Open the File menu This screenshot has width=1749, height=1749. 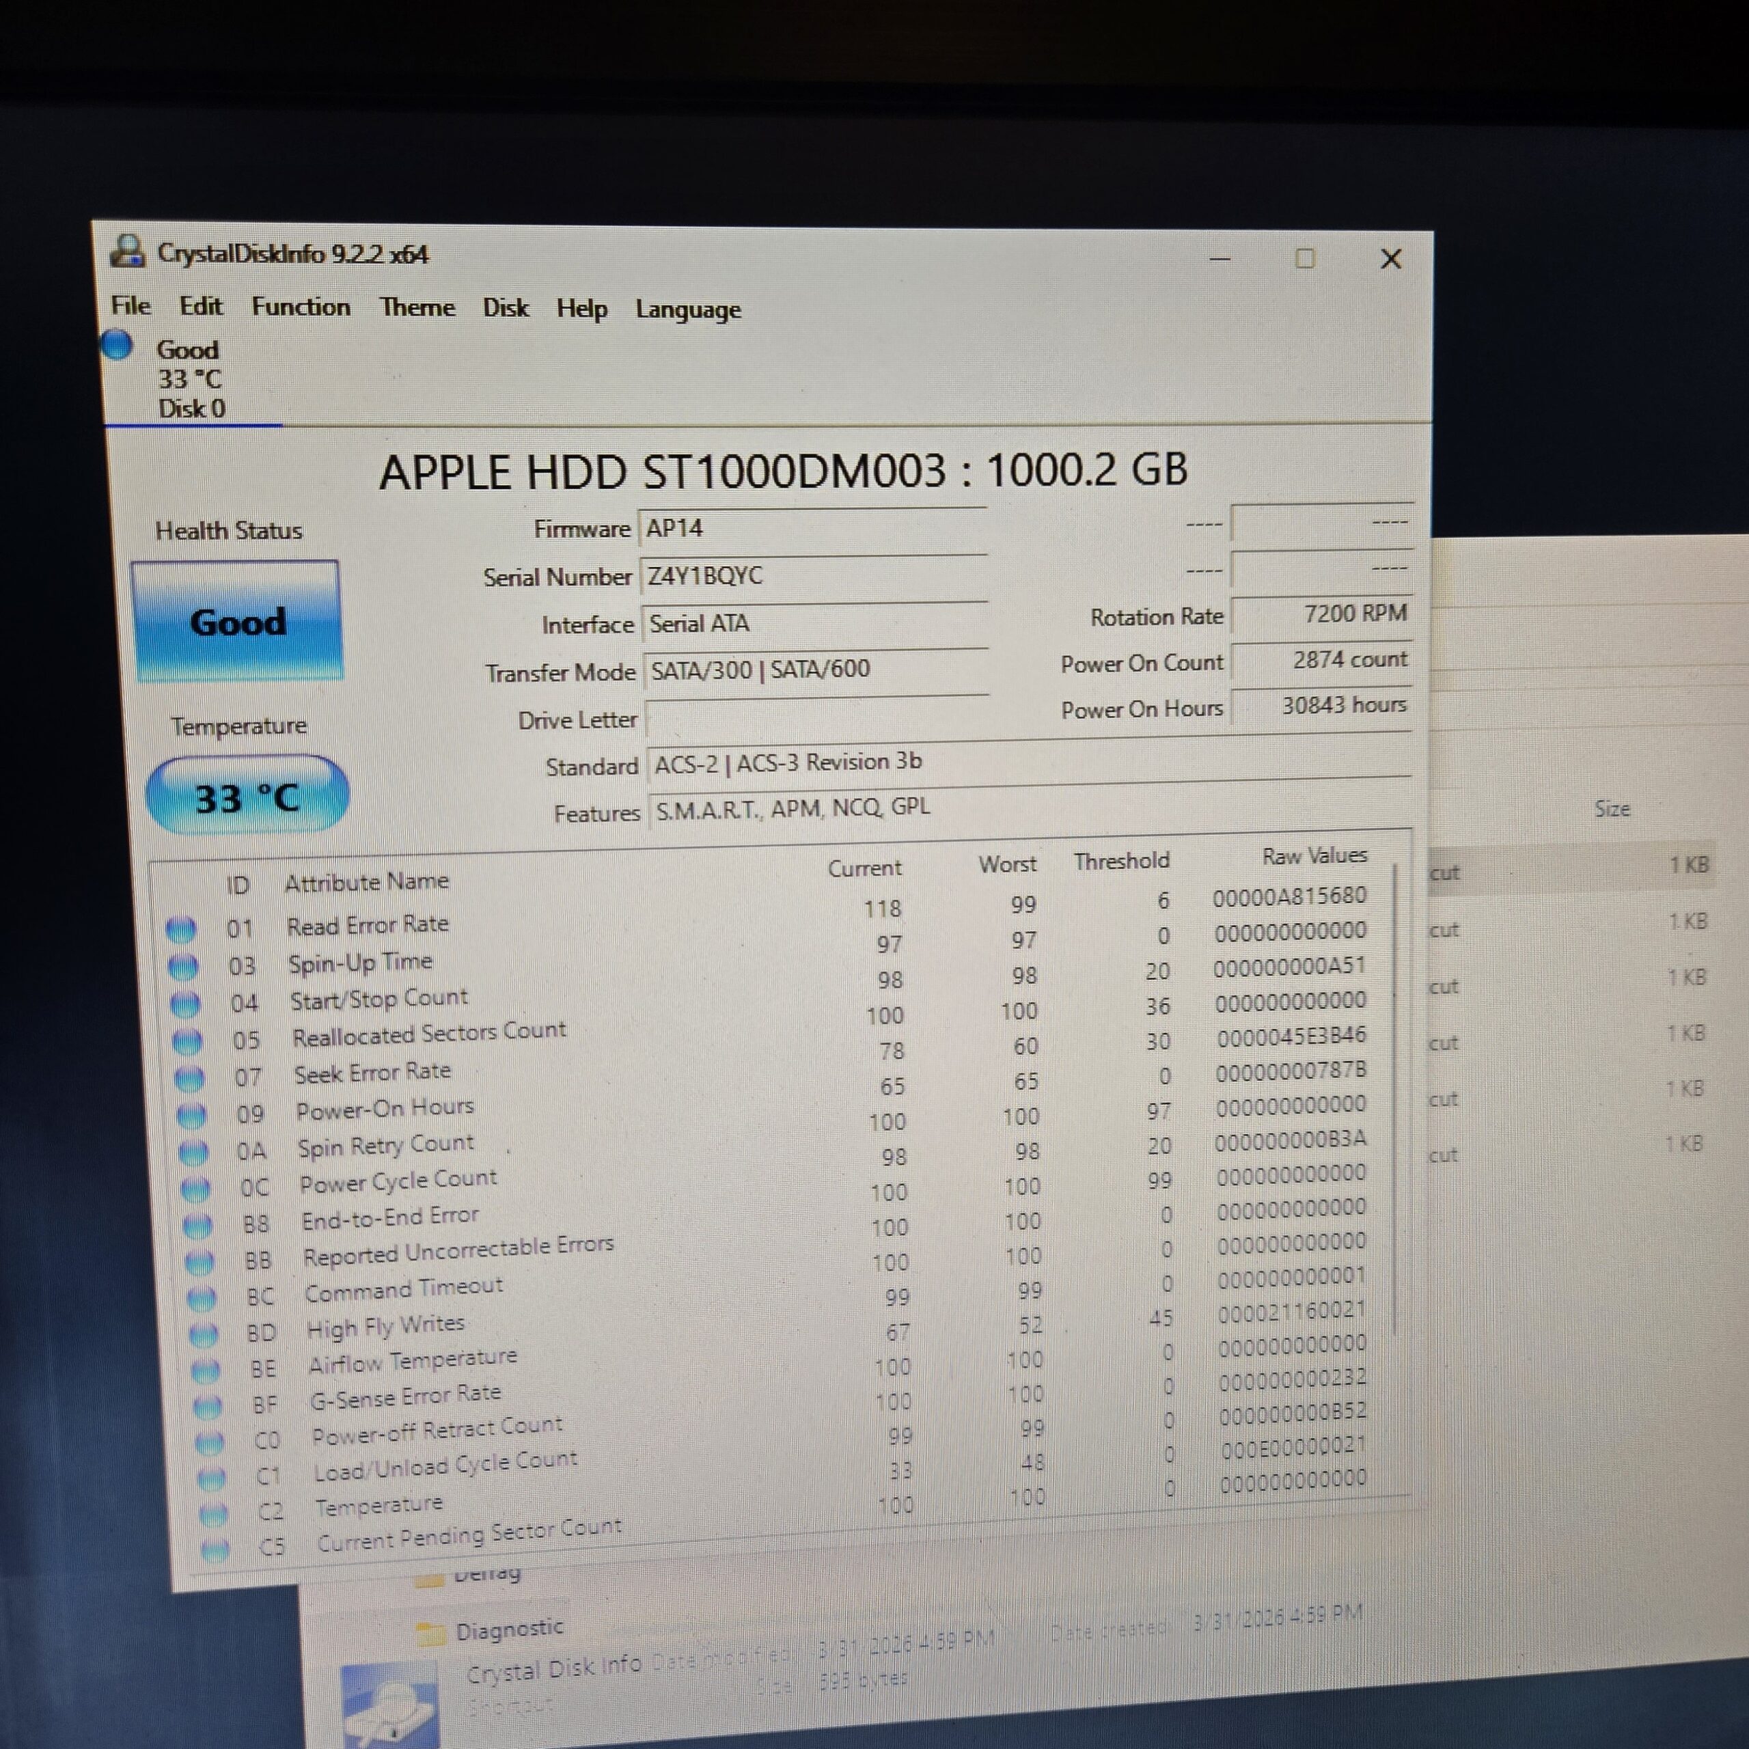131,306
